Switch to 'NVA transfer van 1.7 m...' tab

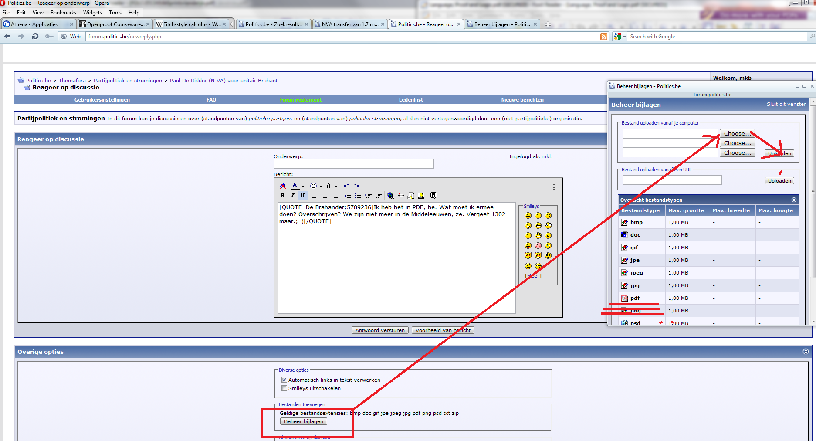tap(350, 24)
